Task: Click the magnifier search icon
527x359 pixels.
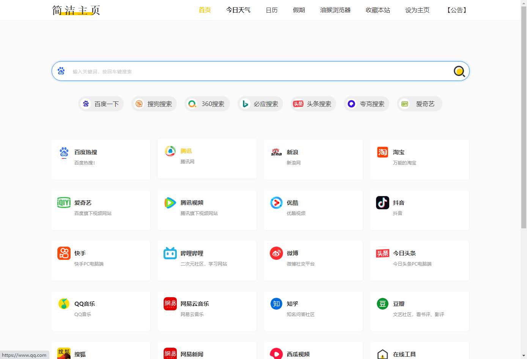Action: [x=459, y=71]
